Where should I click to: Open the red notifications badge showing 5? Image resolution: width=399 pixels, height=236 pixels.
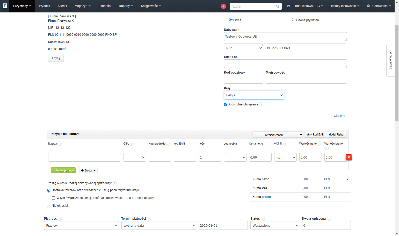(223, 6)
